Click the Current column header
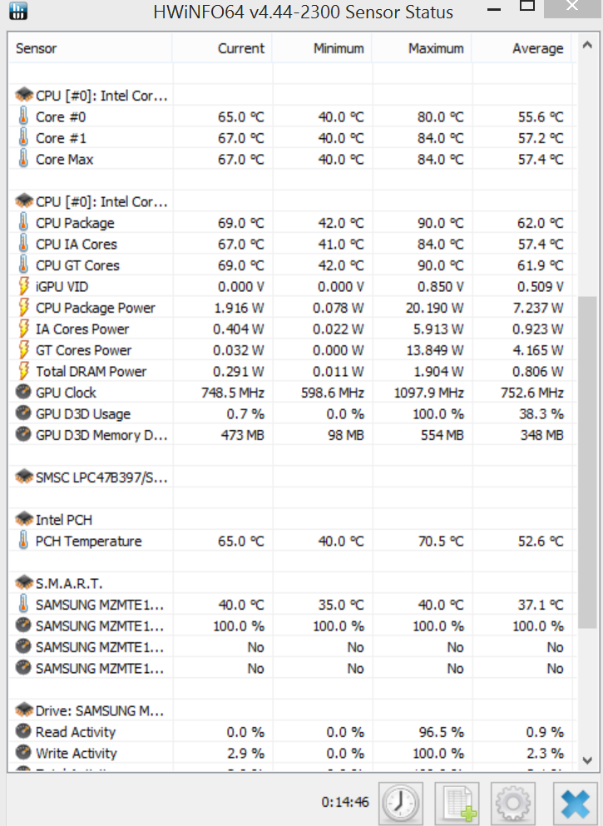Screen dimensions: 603x826 (240, 48)
